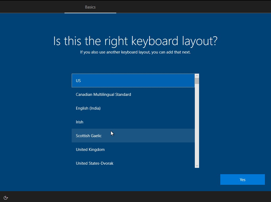This screenshot has width=271, height=202.
Task: Click the subtitle about adding layouts
Action: click(x=135, y=52)
